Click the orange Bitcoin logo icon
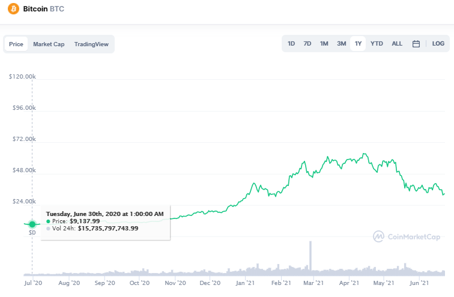 (x=13, y=9)
